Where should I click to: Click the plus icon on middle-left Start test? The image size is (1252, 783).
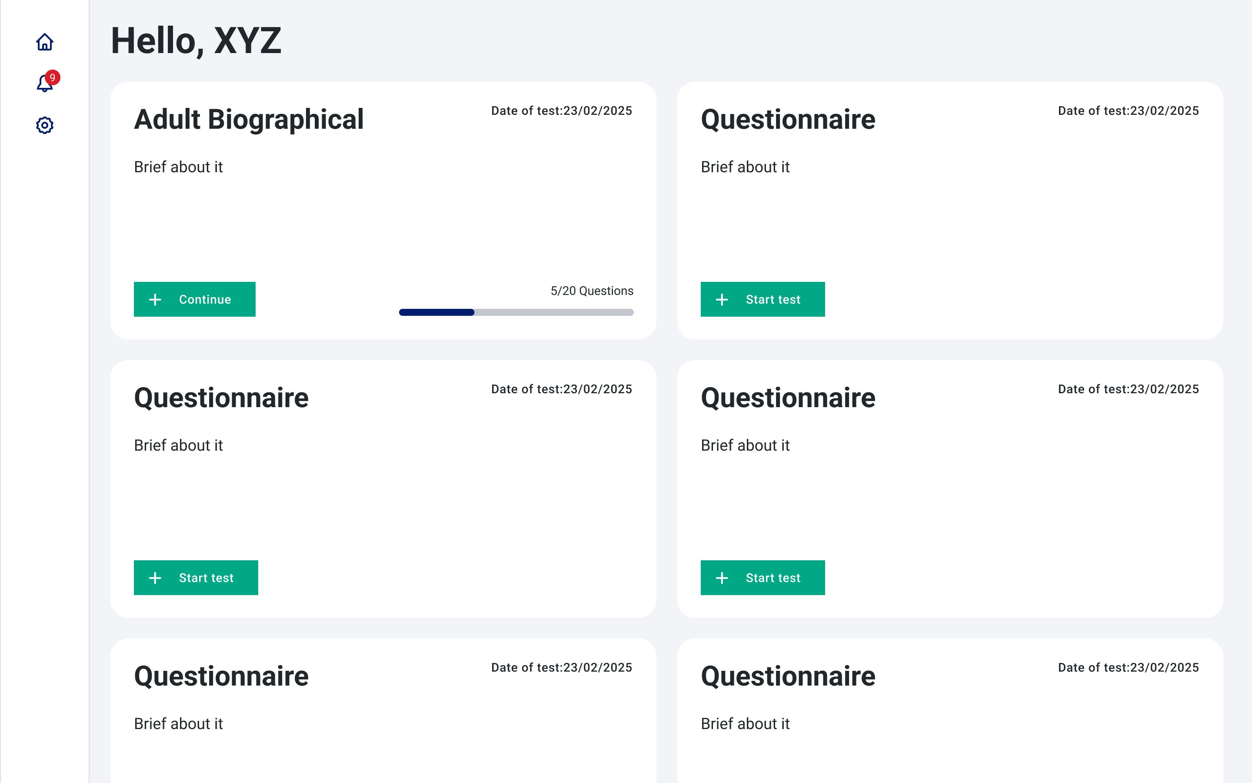(156, 577)
